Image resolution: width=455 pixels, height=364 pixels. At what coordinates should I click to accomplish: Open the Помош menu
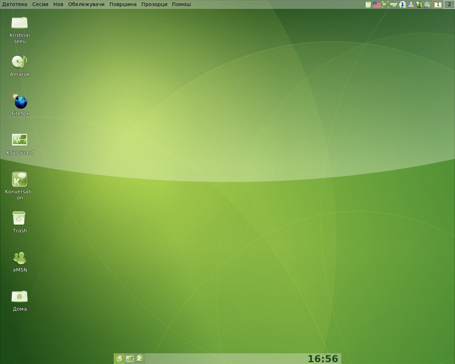pos(181,4)
